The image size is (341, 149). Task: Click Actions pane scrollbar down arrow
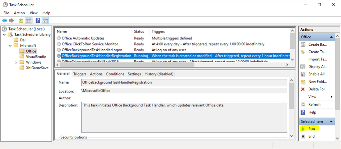[337, 138]
